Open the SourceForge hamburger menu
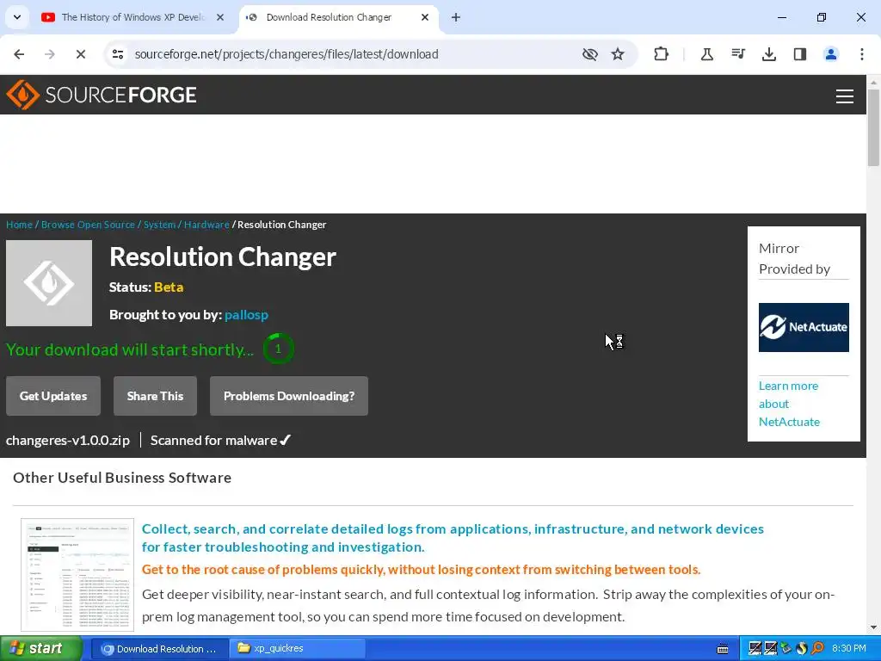The image size is (881, 661). point(845,96)
